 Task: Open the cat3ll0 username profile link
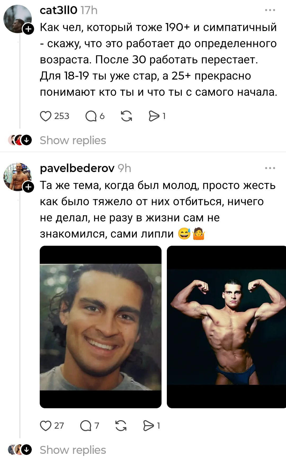(59, 10)
